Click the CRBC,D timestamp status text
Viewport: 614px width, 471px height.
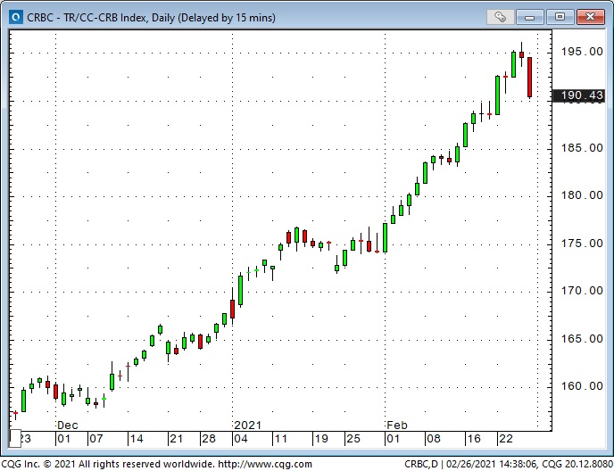tap(509, 465)
